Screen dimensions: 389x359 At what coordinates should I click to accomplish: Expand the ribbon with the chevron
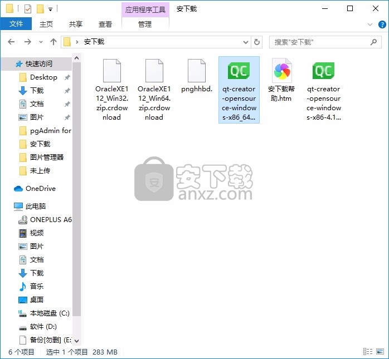pyautogui.click(x=370, y=24)
